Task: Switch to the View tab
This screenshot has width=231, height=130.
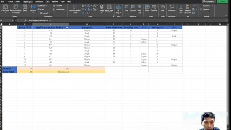Action: pos(62,1)
